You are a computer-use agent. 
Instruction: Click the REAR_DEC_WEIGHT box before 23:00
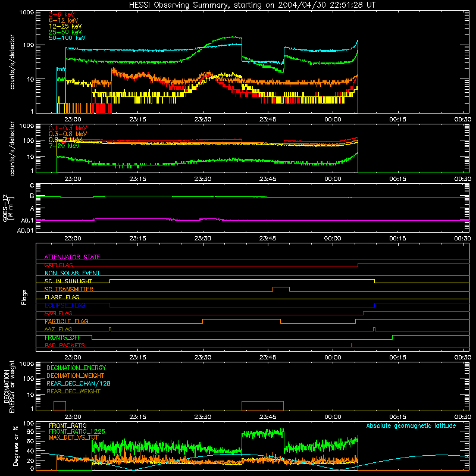60,406
